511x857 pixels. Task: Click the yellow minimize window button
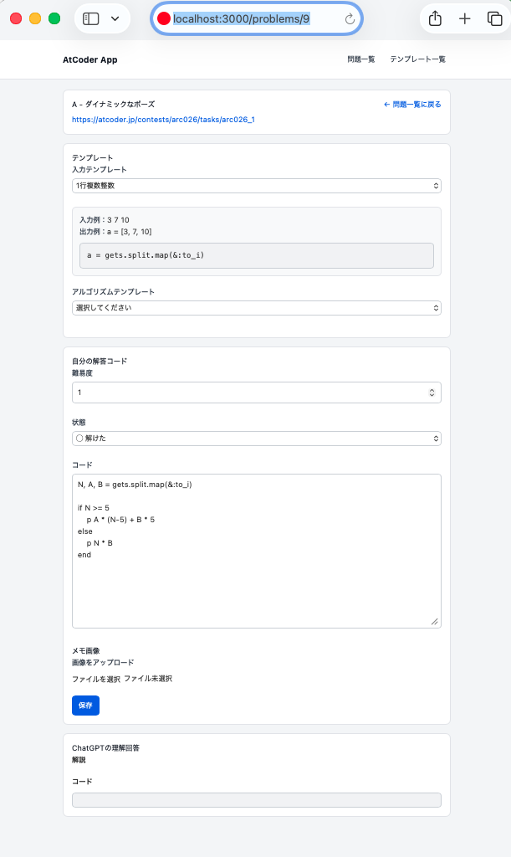35,18
